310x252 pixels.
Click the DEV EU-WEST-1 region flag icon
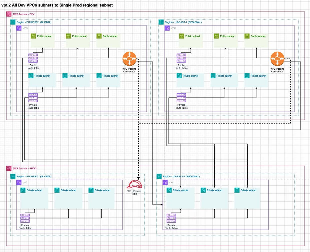coord(13,22)
